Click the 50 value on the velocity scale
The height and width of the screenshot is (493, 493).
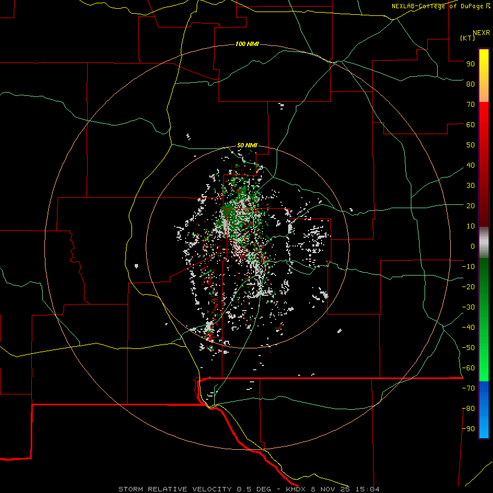[x=471, y=145]
